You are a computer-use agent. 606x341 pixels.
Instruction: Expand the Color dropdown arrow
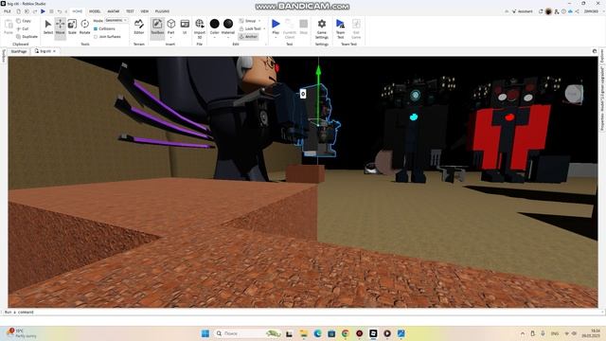pyautogui.click(x=215, y=38)
